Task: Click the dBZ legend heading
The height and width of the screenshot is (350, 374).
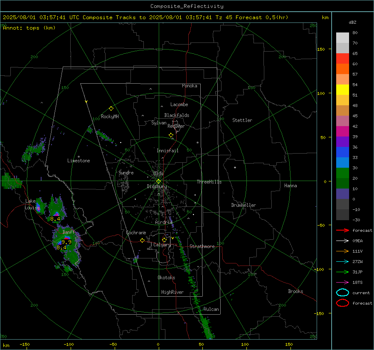Action: point(352,22)
